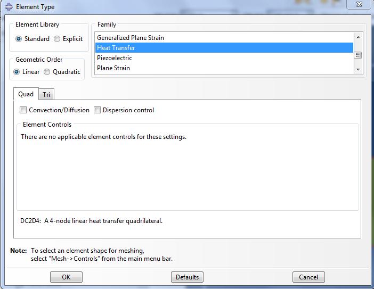This screenshot has width=374, height=289.
Task: Switch to the Quad tab
Action: click(26, 94)
